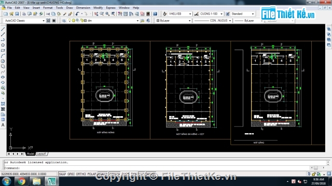Toggle the layer on/off lightbulb icon
The width and height of the screenshot is (332, 186).
[70, 21]
